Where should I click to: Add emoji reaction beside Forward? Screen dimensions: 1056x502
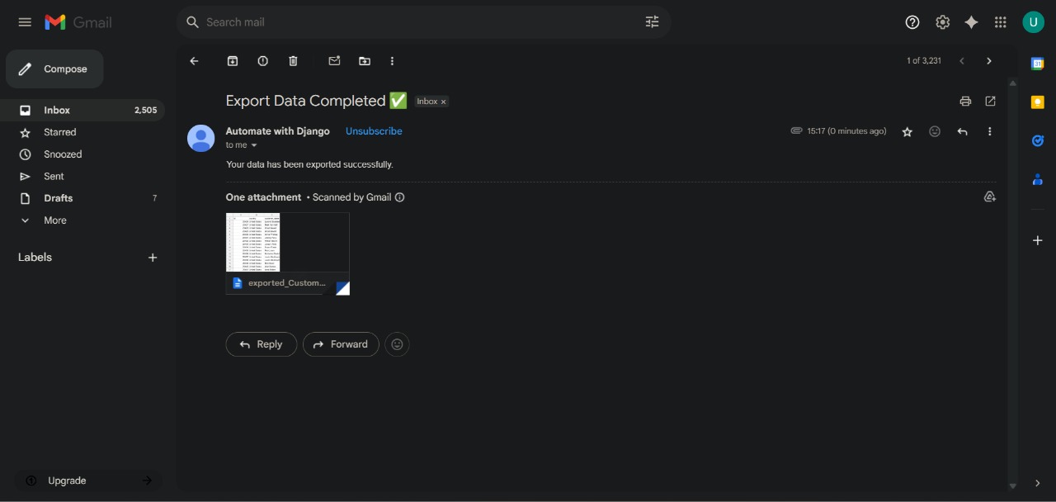click(397, 344)
